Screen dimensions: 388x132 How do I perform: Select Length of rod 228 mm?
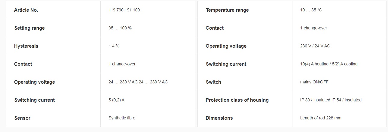321,118
